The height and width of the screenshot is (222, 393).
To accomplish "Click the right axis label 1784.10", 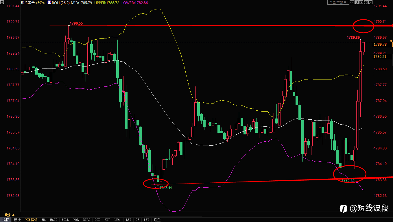I will (380, 164).
